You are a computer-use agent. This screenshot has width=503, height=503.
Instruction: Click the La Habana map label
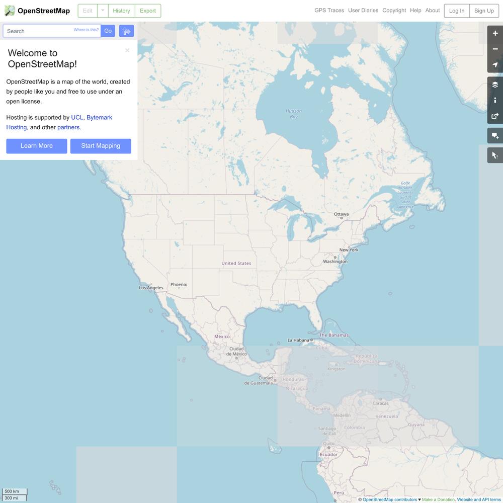click(298, 340)
